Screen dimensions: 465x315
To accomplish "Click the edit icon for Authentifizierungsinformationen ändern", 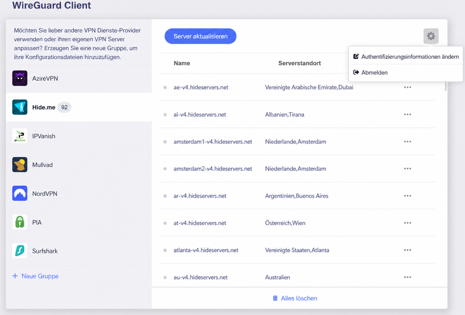I will click(356, 56).
